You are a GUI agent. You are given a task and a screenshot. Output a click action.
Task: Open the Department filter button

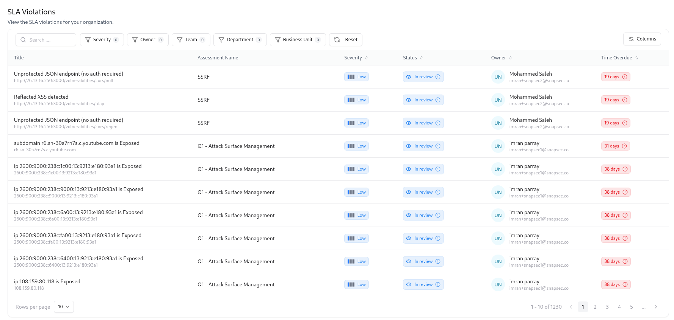click(x=240, y=40)
